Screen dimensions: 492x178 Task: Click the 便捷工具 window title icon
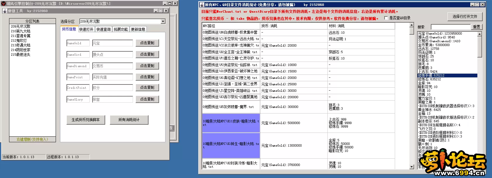tap(5, 11)
